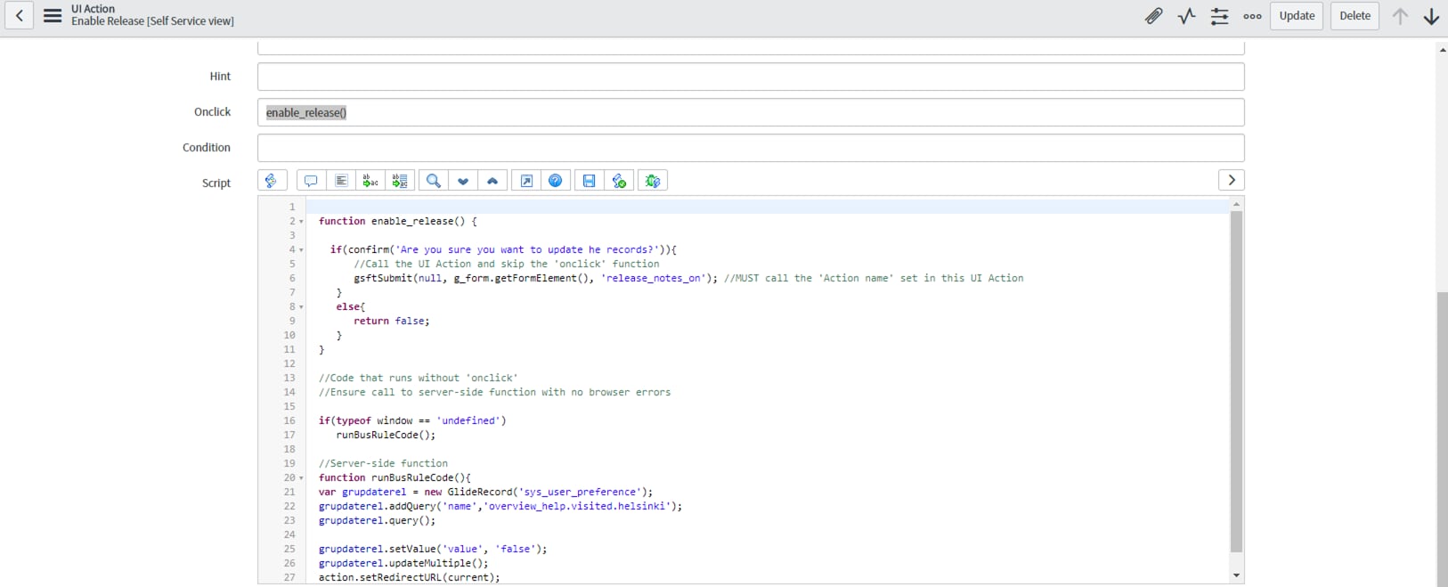1448x587 pixels.
Task: Toggle comment on the script toolbar
Action: pos(311,181)
